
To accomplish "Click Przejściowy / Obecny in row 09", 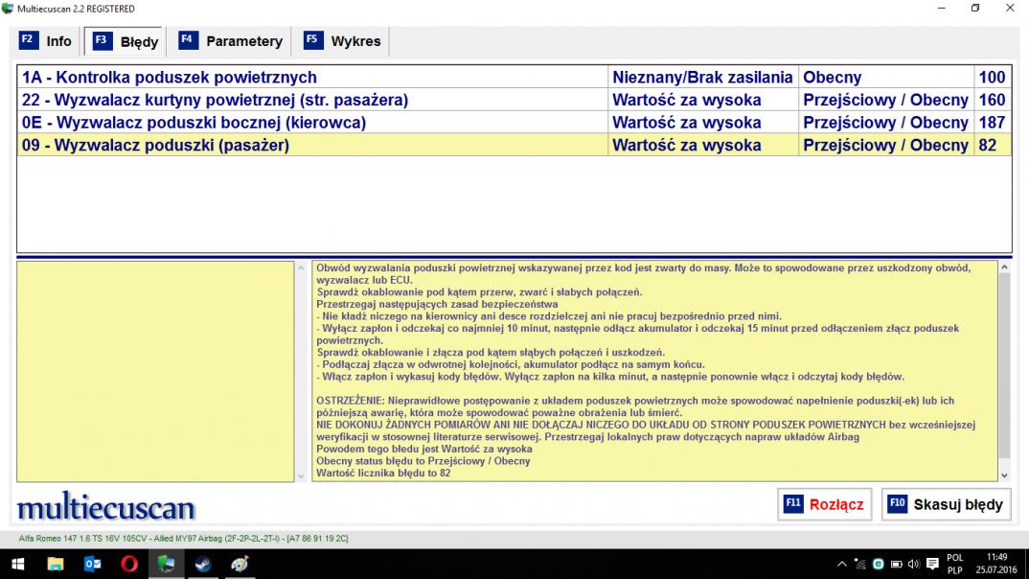I will pyautogui.click(x=886, y=145).
